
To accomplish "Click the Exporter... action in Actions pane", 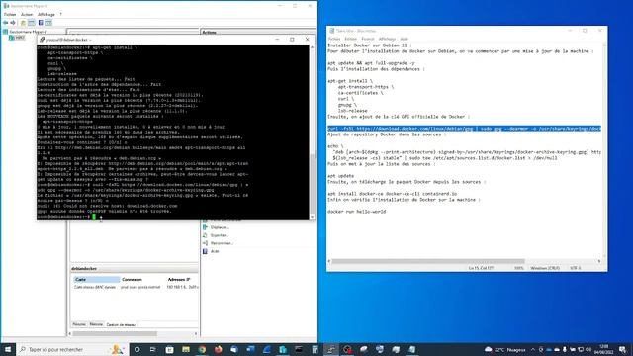I will (220, 235).
